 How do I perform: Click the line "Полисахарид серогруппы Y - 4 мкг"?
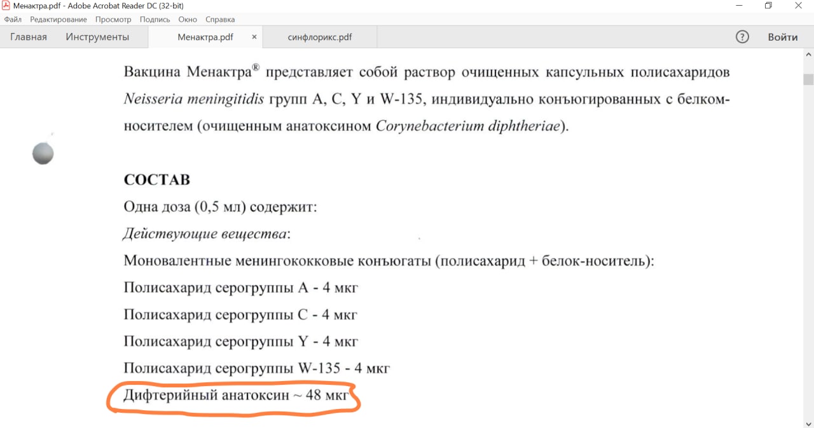[x=241, y=342]
